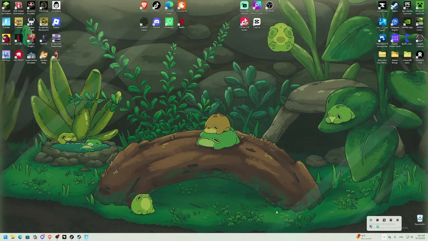The image size is (428, 241).
Task: Open Microsoft Store from the taskbar
Action: [27, 237]
